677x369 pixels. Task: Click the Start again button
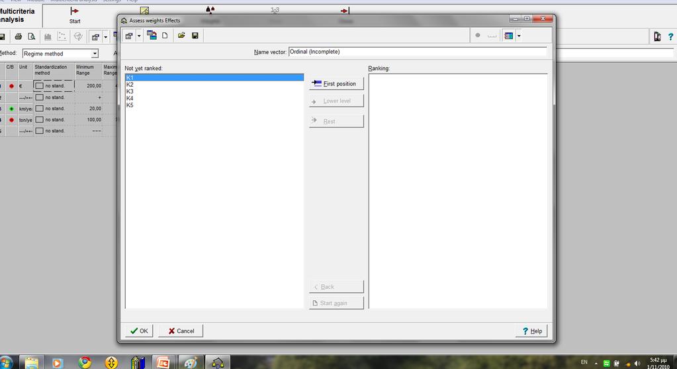point(336,303)
